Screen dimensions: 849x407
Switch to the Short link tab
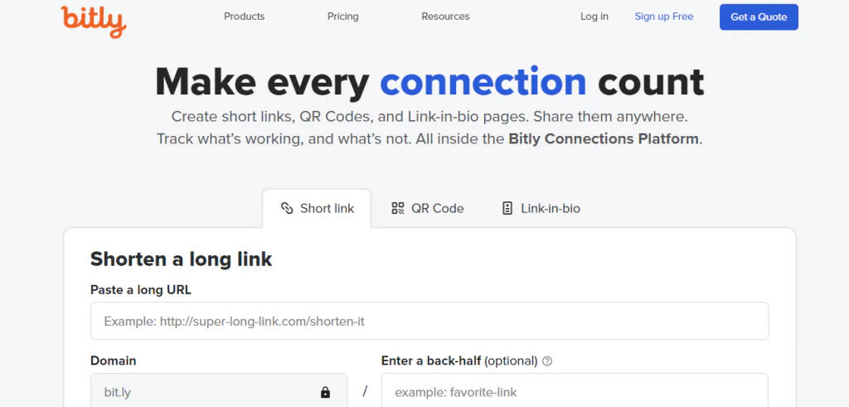[x=317, y=208]
